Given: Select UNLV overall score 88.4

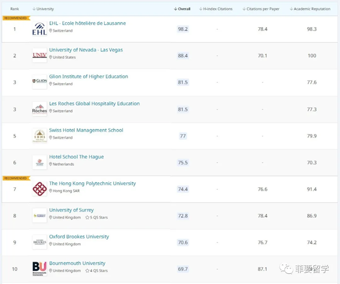Looking at the screenshot, I should [183, 55].
